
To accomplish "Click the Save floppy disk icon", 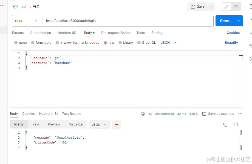I will [193, 7].
